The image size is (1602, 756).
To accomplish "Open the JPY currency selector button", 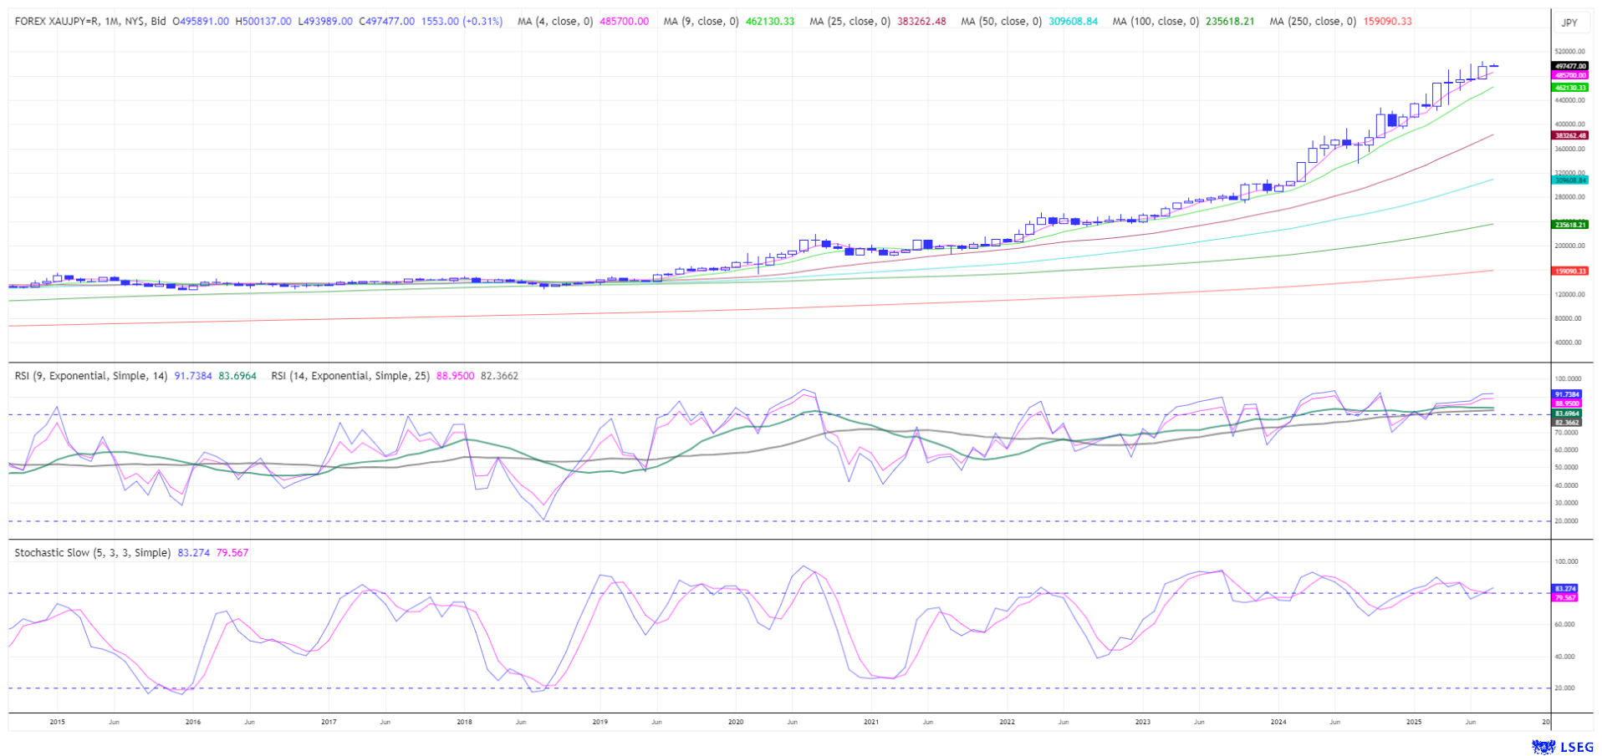I will tap(1569, 23).
